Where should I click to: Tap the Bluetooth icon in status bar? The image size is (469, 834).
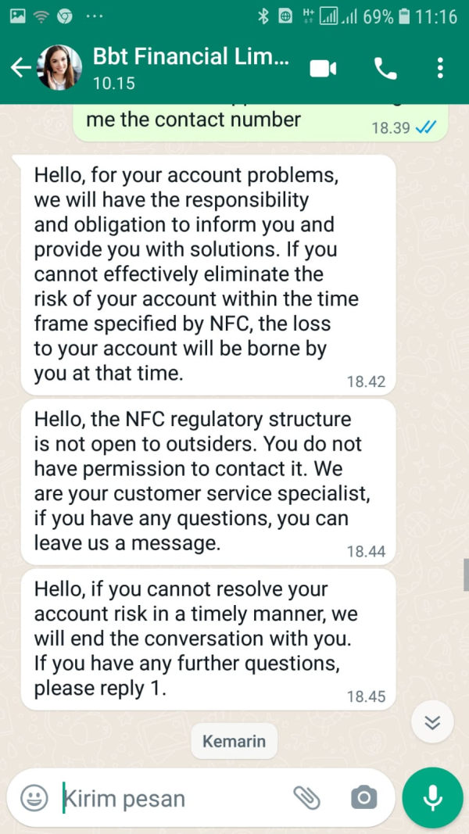click(263, 17)
